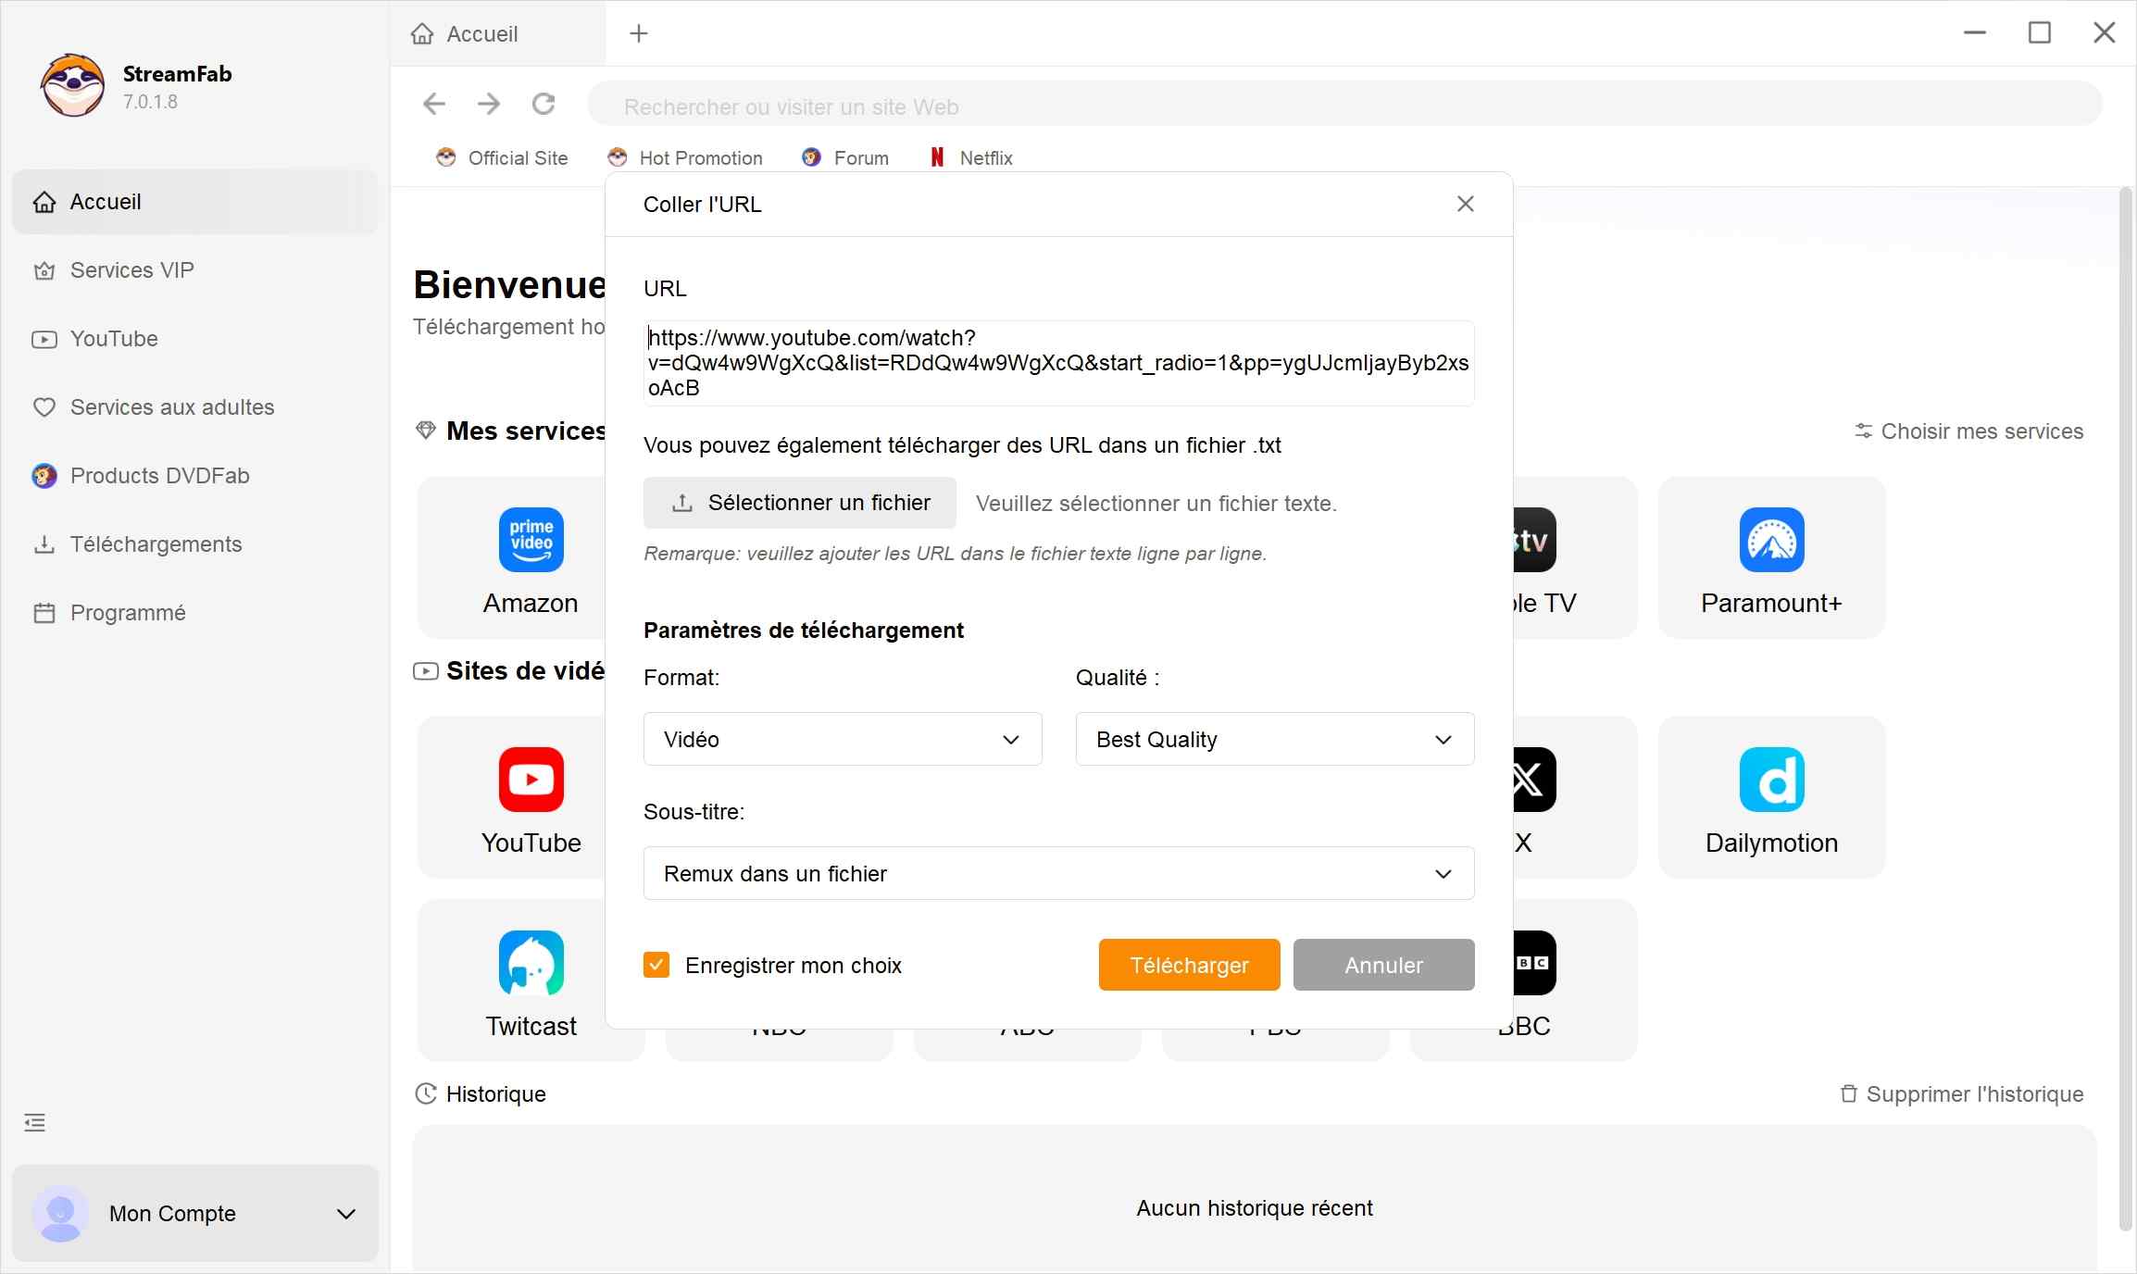This screenshot has height=1274, width=2137.
Task: Click Sélectionner un fichier
Action: [800, 503]
